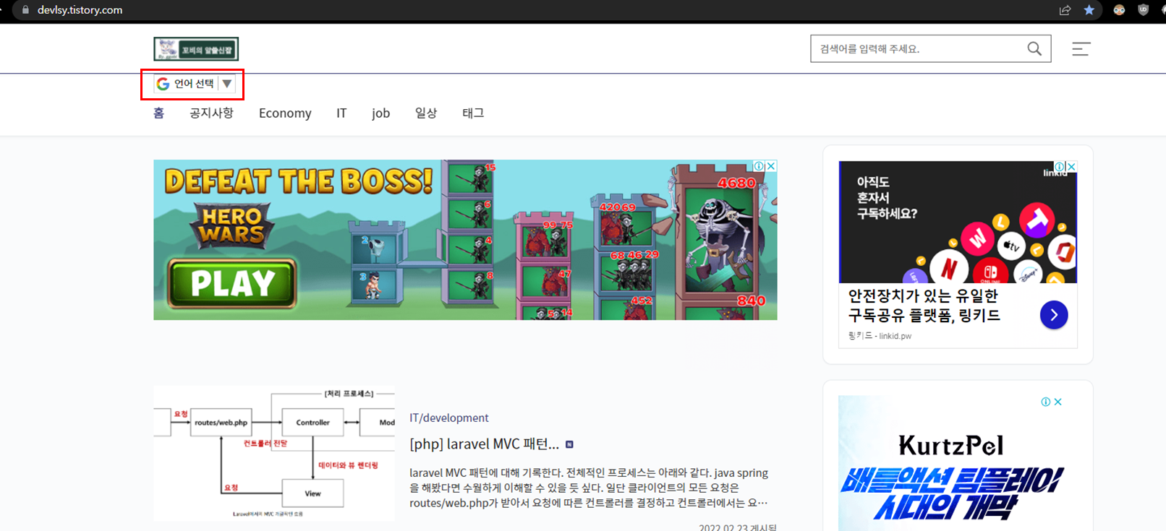1166x531 pixels.
Task: Bookmark page with the star icon
Action: coord(1089,10)
